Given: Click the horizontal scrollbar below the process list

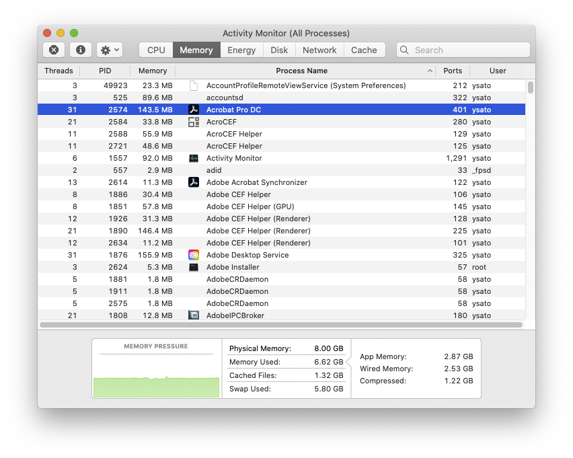Looking at the screenshot, I should pos(281,325).
